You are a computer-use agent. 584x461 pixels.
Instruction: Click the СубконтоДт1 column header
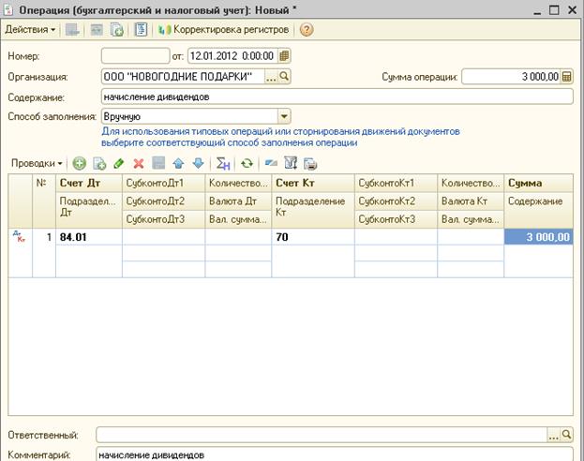[x=163, y=183]
